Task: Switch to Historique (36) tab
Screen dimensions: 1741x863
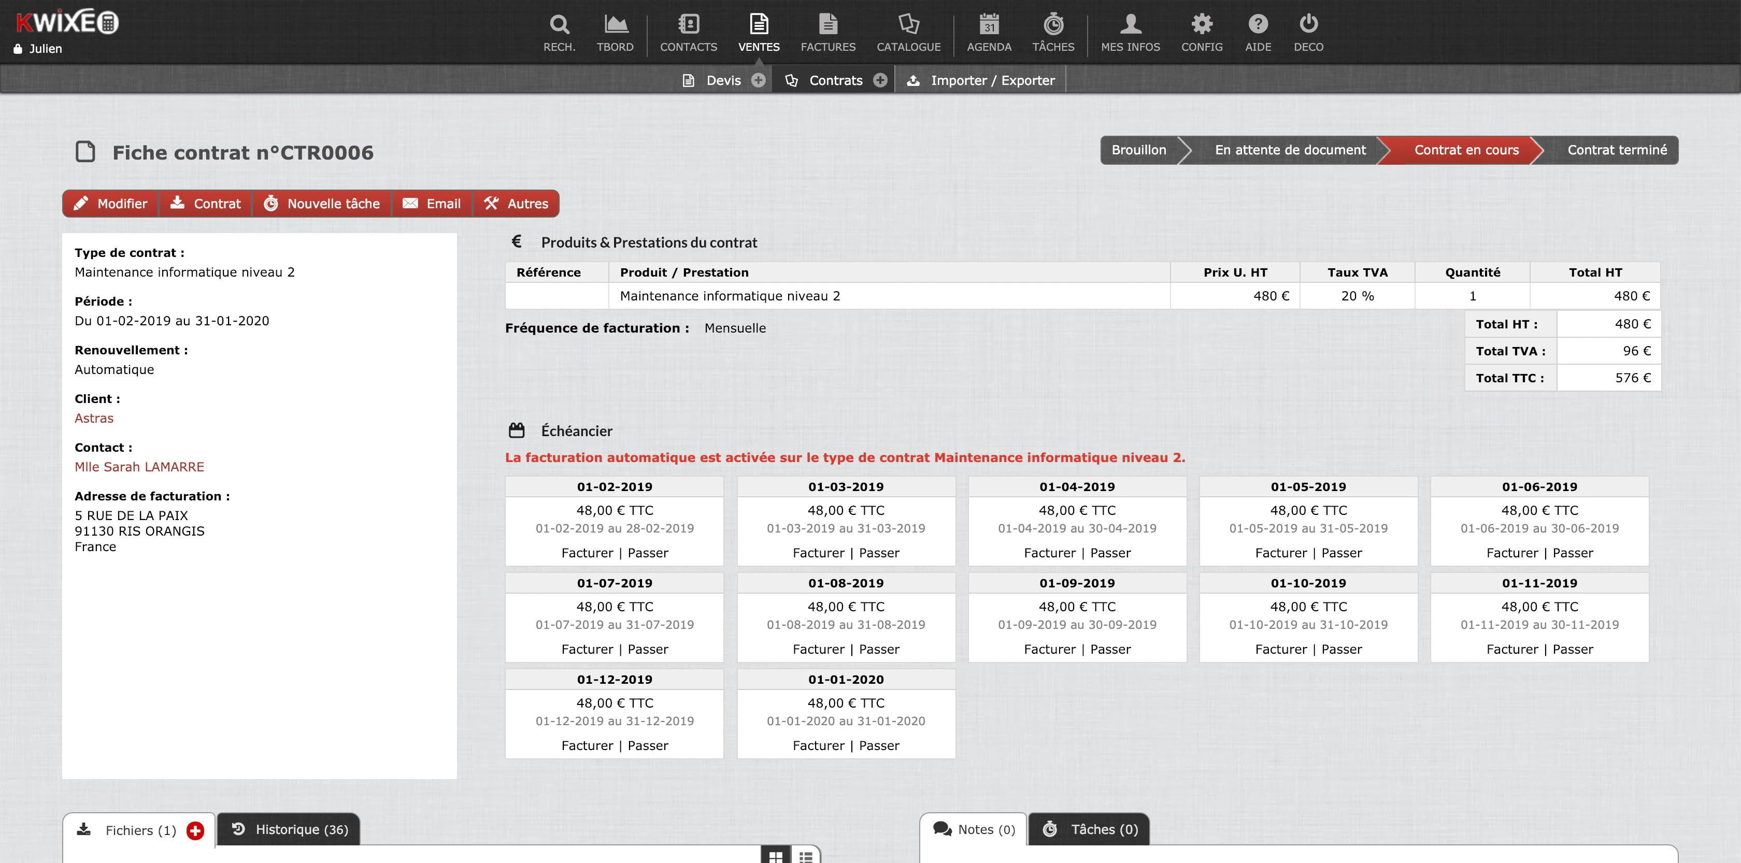Action: pyautogui.click(x=289, y=829)
